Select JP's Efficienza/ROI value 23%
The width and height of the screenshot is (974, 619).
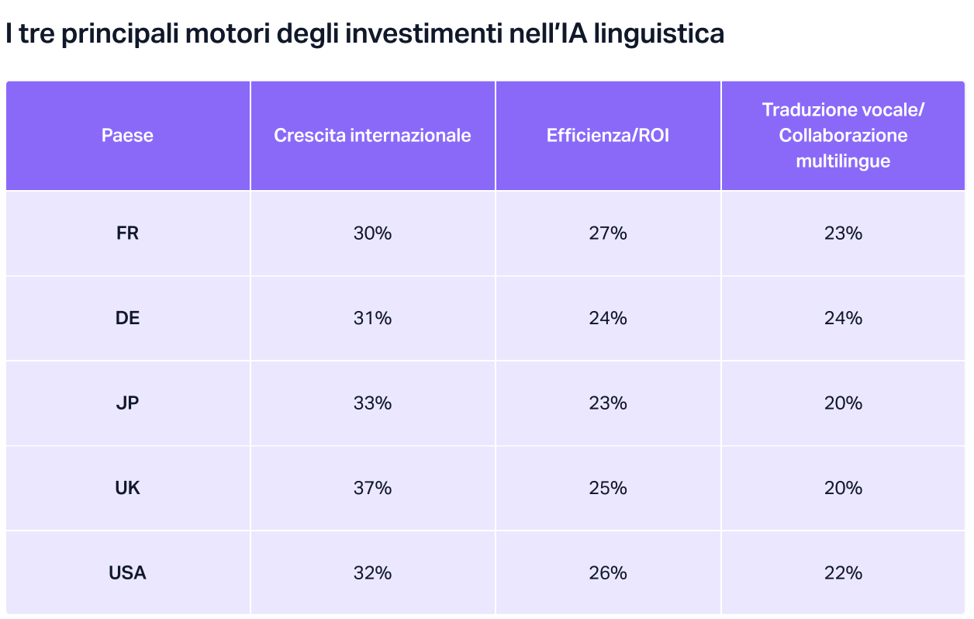pos(608,403)
